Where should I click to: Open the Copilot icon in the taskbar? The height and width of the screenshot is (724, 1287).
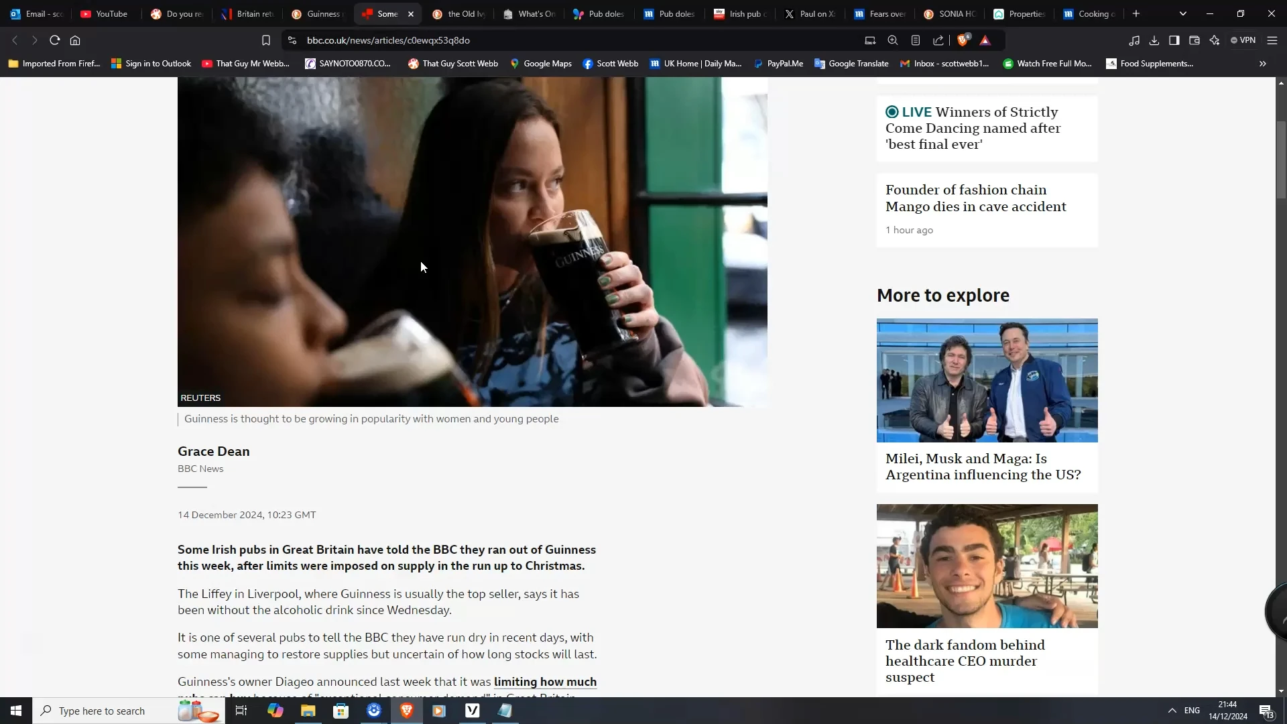275,711
